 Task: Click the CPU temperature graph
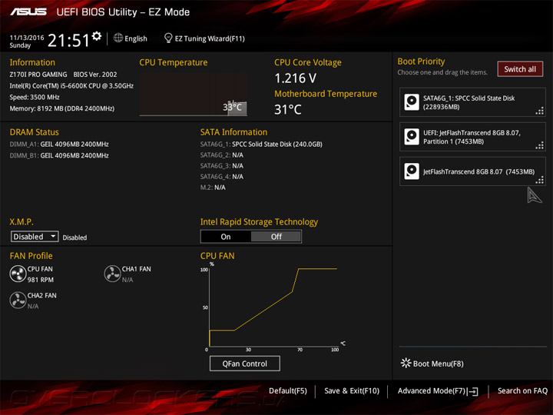point(194,95)
